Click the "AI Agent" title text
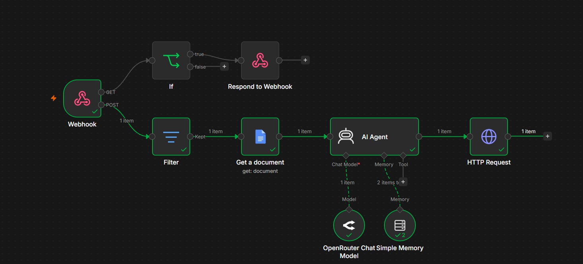This screenshot has height=264, width=583. click(375, 137)
